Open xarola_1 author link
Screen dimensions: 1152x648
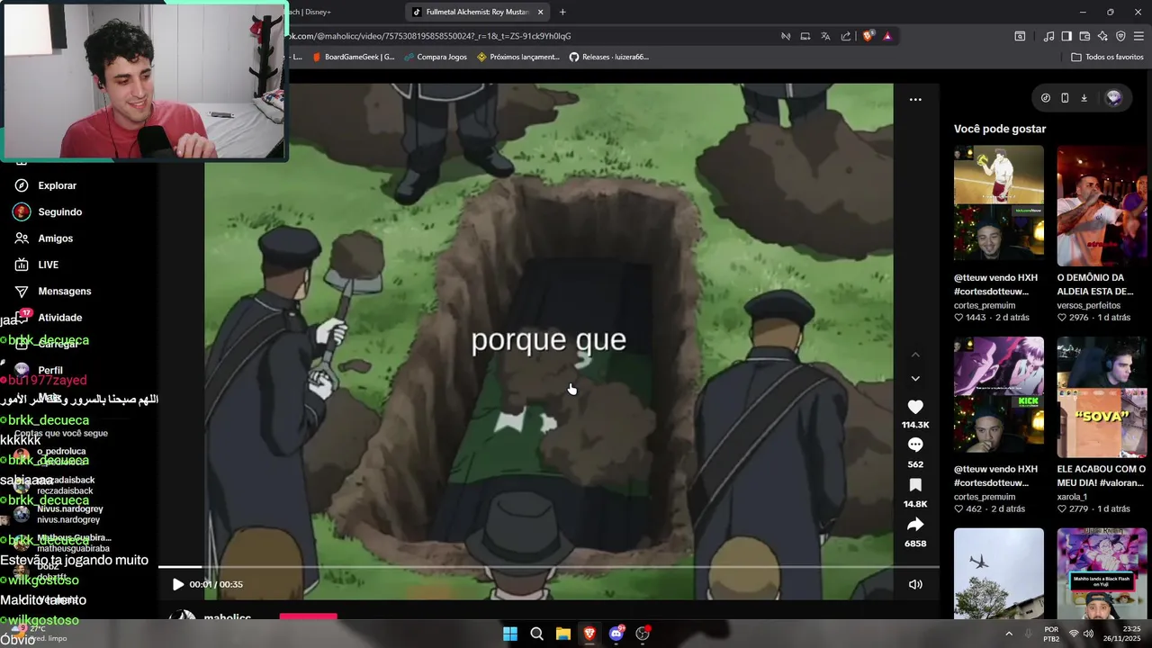[x=1072, y=497]
